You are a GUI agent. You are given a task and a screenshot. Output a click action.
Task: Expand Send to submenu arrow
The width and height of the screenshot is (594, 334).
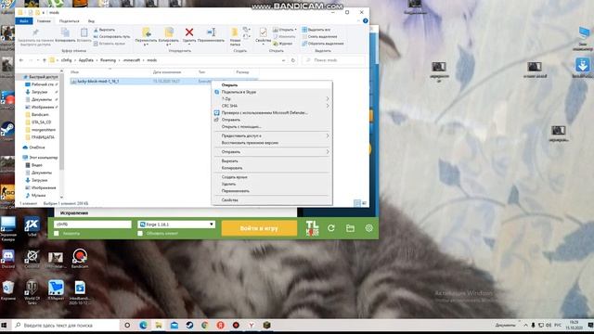tap(328, 152)
